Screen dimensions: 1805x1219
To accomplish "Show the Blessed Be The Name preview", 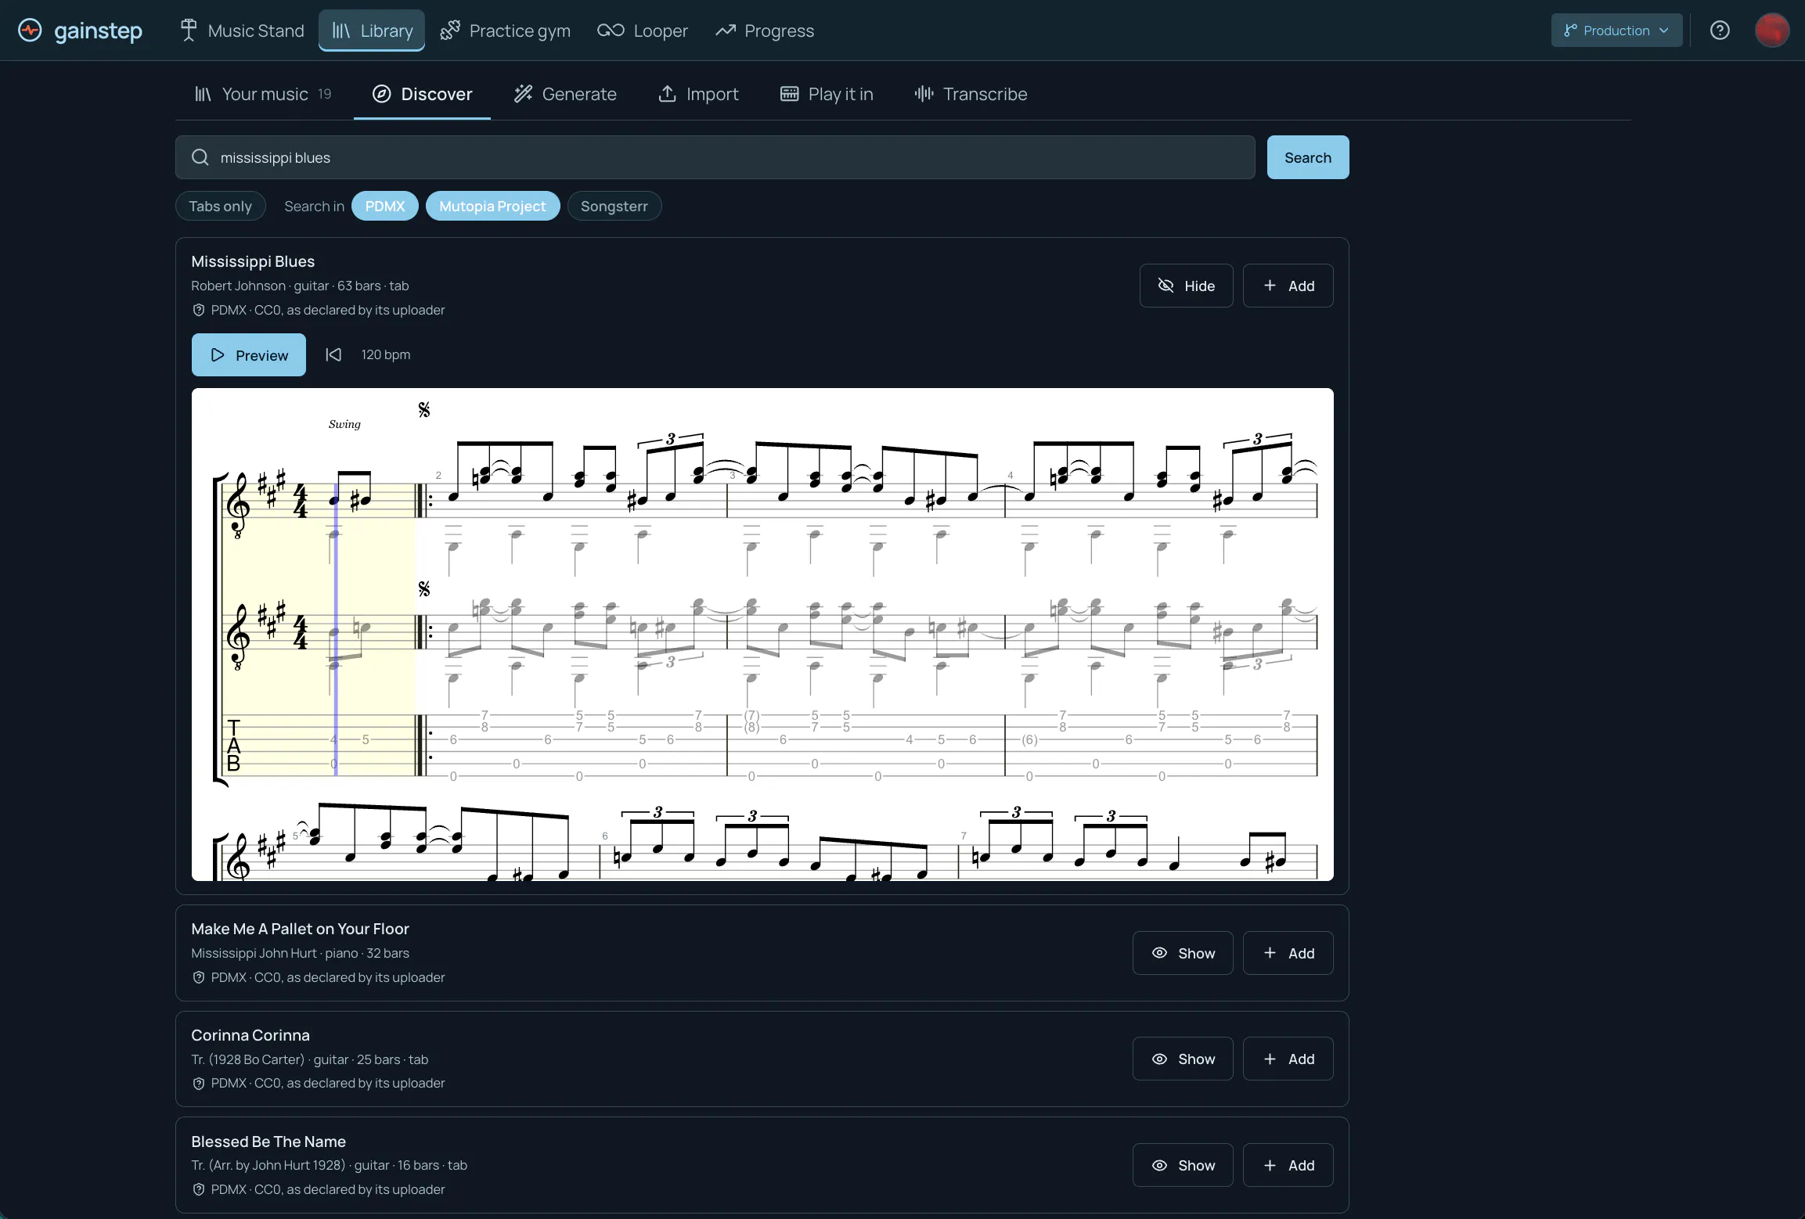I will click(x=1182, y=1165).
